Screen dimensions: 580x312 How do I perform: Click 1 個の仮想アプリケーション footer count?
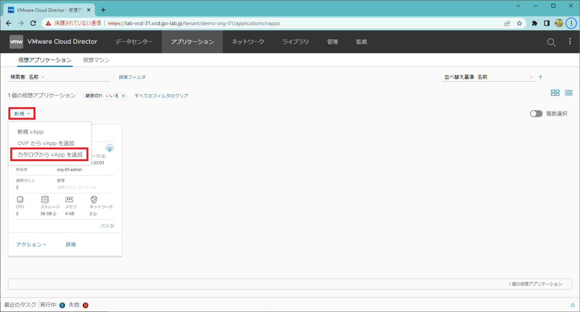(x=536, y=284)
